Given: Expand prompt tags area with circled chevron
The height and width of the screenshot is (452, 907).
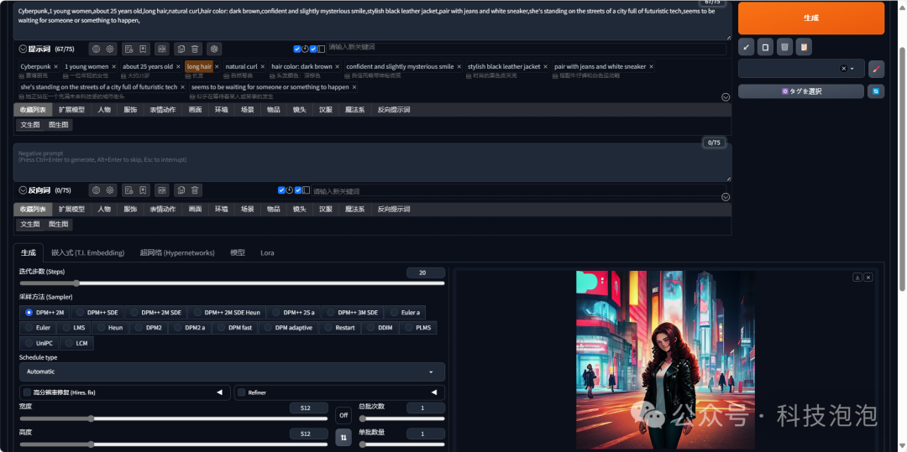Looking at the screenshot, I should coord(726,97).
